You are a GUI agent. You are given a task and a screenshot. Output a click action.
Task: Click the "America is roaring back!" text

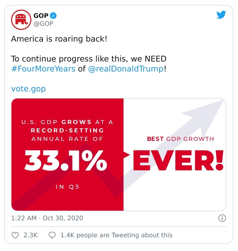point(59,39)
